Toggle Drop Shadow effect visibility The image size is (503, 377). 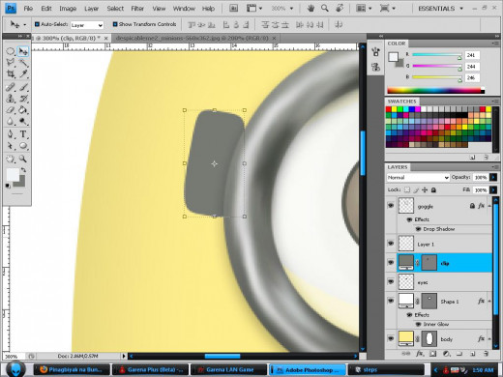[x=418, y=229]
